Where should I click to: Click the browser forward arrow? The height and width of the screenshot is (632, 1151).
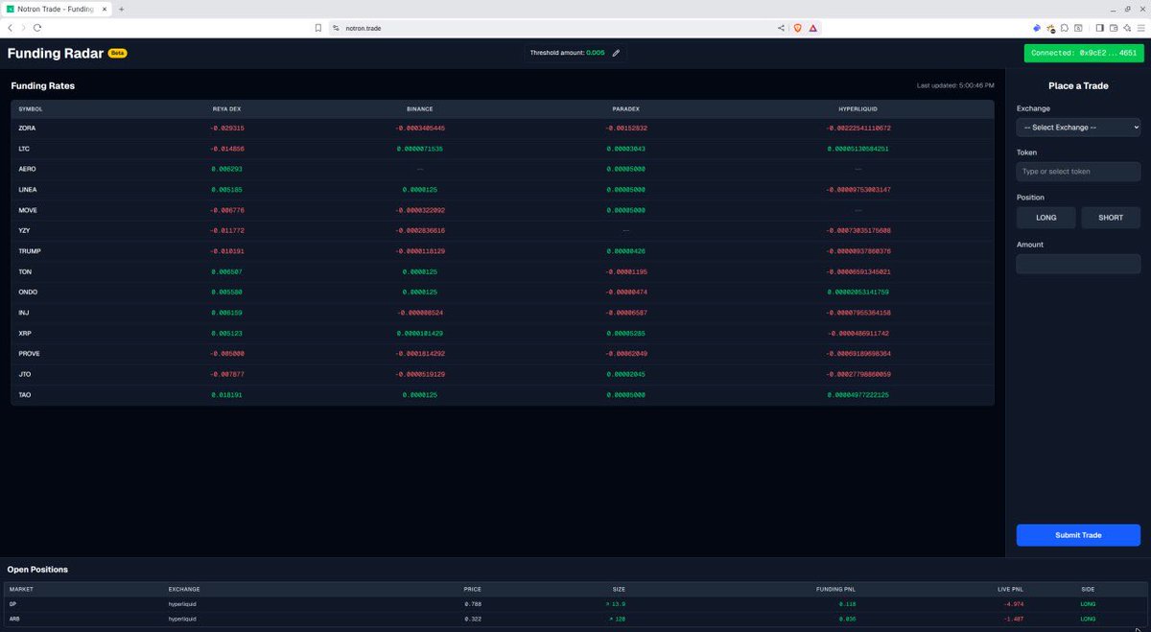pos(23,28)
